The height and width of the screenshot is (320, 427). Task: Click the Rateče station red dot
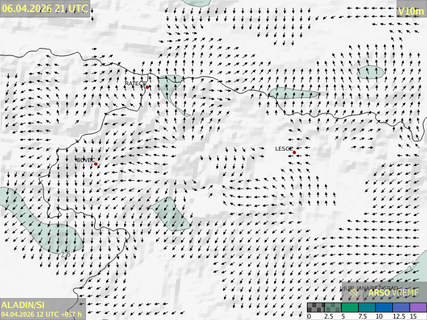click(147, 87)
